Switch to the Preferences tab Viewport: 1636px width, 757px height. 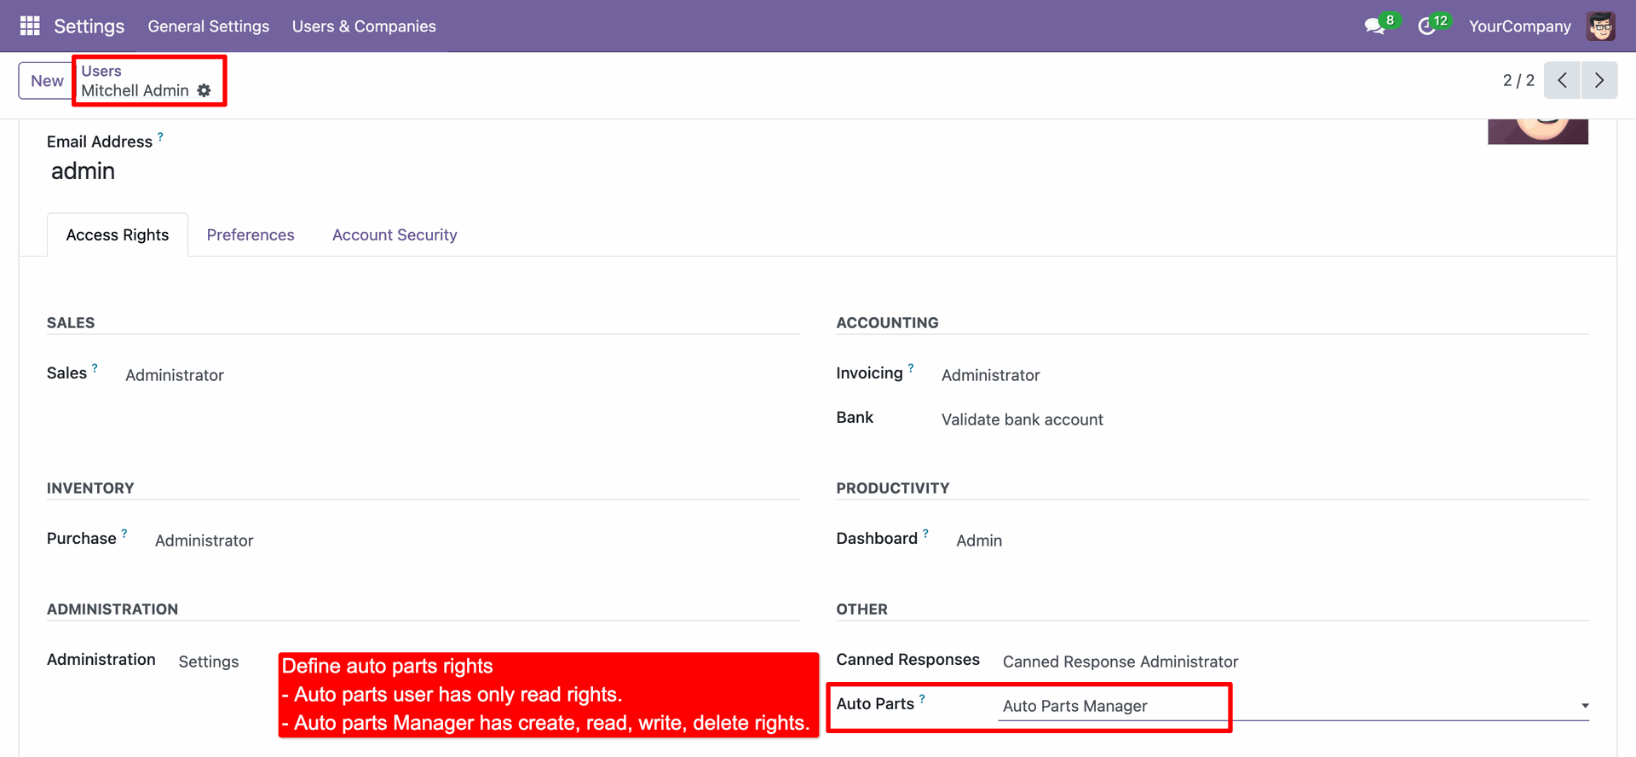tap(251, 234)
